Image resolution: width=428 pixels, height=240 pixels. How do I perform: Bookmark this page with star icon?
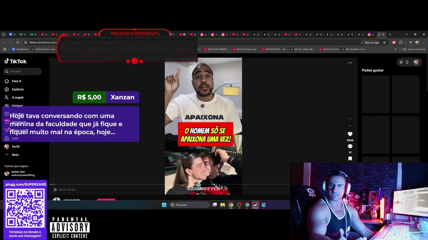pyautogui.click(x=385, y=42)
